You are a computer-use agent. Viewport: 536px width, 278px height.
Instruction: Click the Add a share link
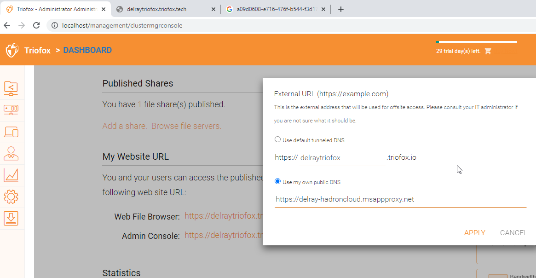(x=125, y=126)
